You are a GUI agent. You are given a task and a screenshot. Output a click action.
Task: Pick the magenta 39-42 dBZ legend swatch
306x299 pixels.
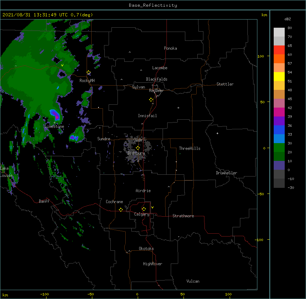click(x=279, y=112)
